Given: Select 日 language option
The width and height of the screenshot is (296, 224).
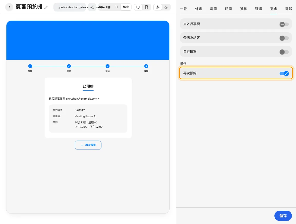Looking at the screenshot, I should click(116, 7).
